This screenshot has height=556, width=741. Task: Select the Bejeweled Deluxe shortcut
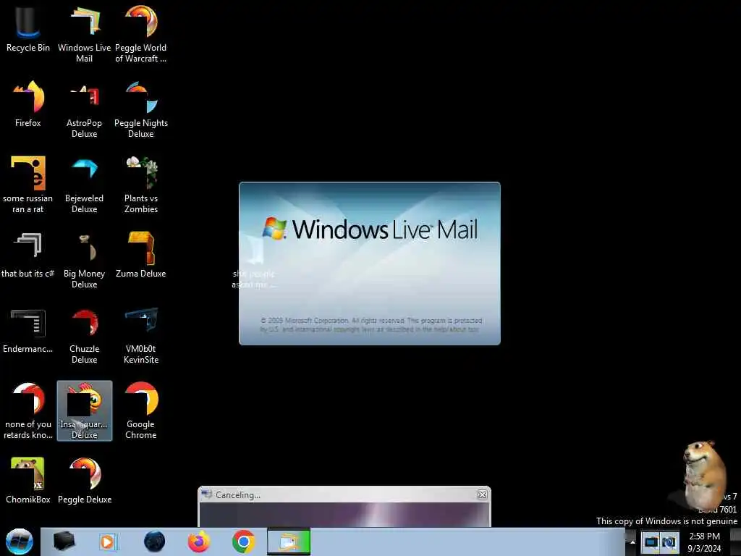pyautogui.click(x=84, y=185)
